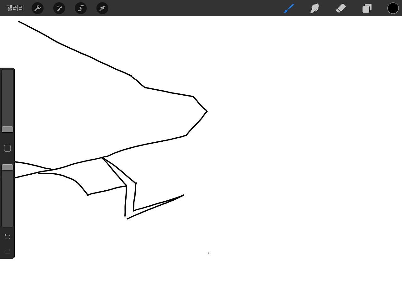Viewport: 402px width, 301px height.
Task: Open the Actions wrench menu
Action: pos(38,8)
